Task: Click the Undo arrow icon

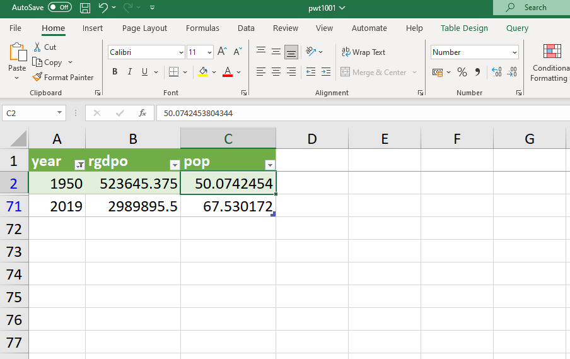Action: (103, 8)
